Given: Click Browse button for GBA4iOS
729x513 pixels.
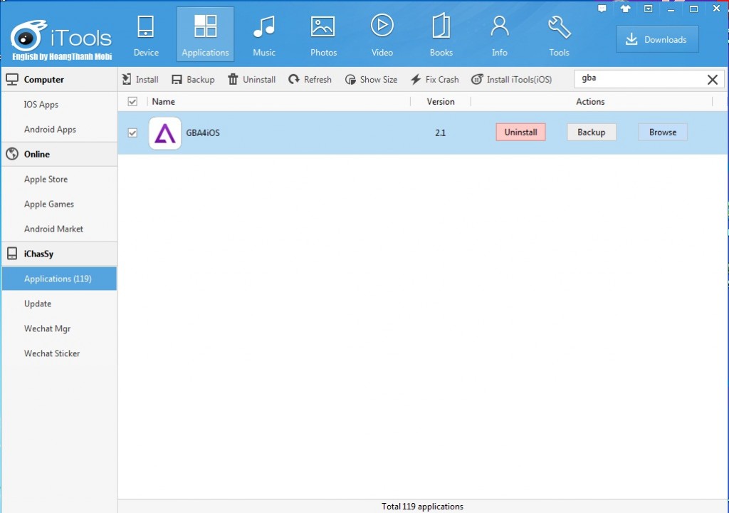Looking at the screenshot, I should pos(663,133).
